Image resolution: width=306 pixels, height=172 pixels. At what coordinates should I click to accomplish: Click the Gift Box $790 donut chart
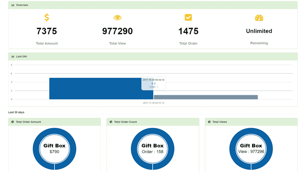coord(54,149)
